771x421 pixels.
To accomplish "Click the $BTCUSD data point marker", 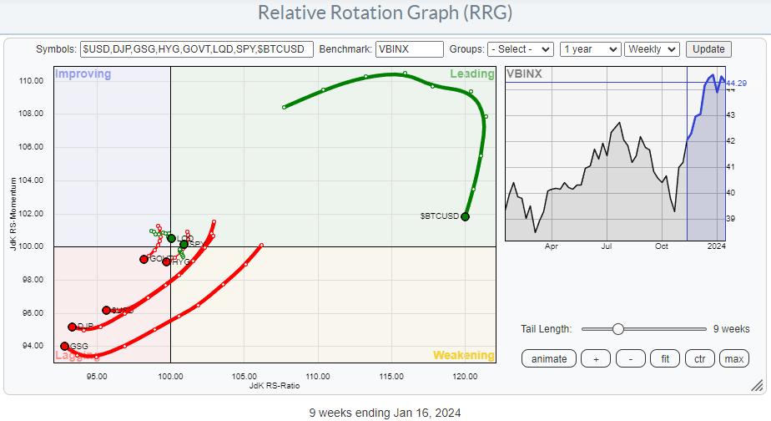I will 465,216.
